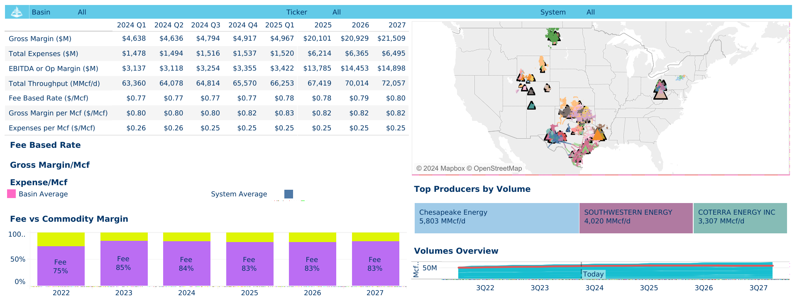Click the Basin Average pink legend swatch

tap(12, 193)
